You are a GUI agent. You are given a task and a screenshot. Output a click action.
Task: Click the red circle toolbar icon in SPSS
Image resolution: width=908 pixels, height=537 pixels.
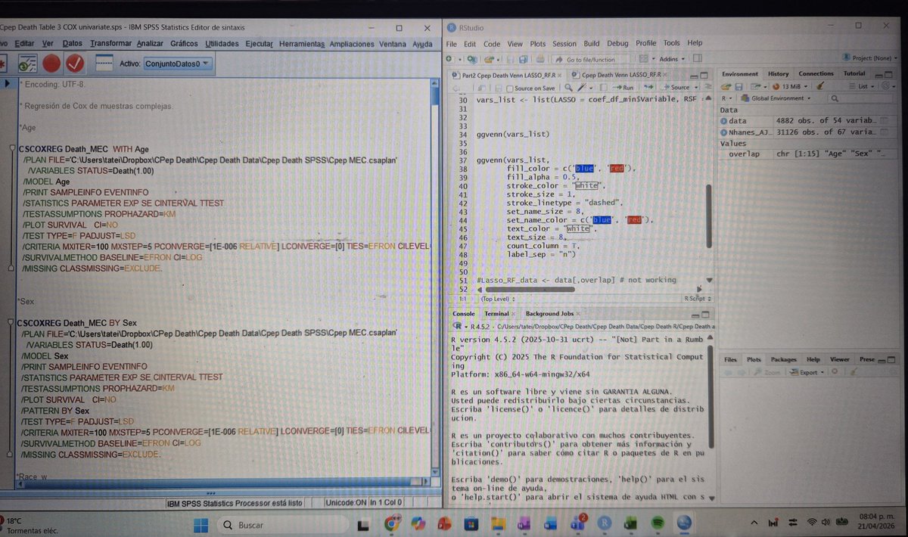51,64
